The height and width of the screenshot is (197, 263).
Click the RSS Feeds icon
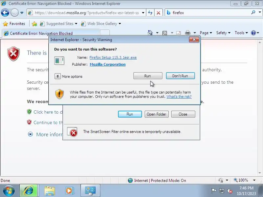coord(165,33)
